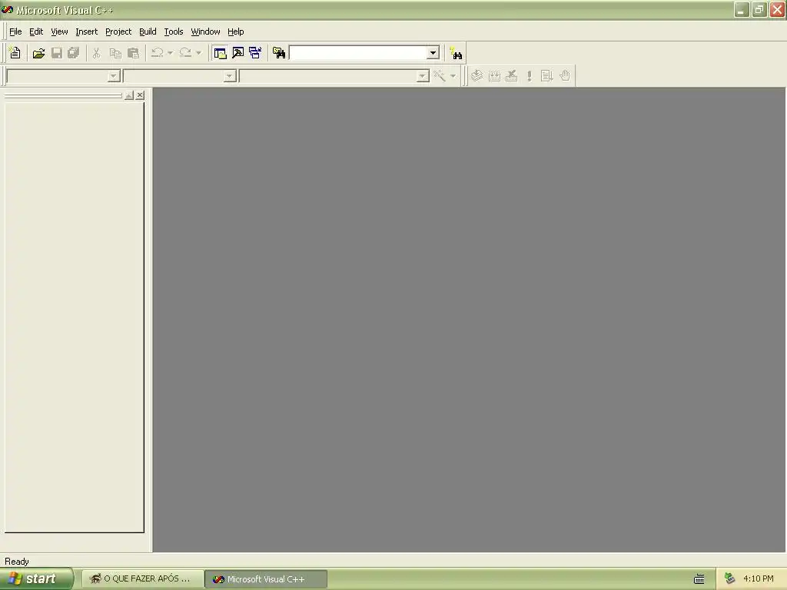787x590 pixels.
Task: Expand the WizardBar filter combo dropdown
Action: [x=229, y=76]
